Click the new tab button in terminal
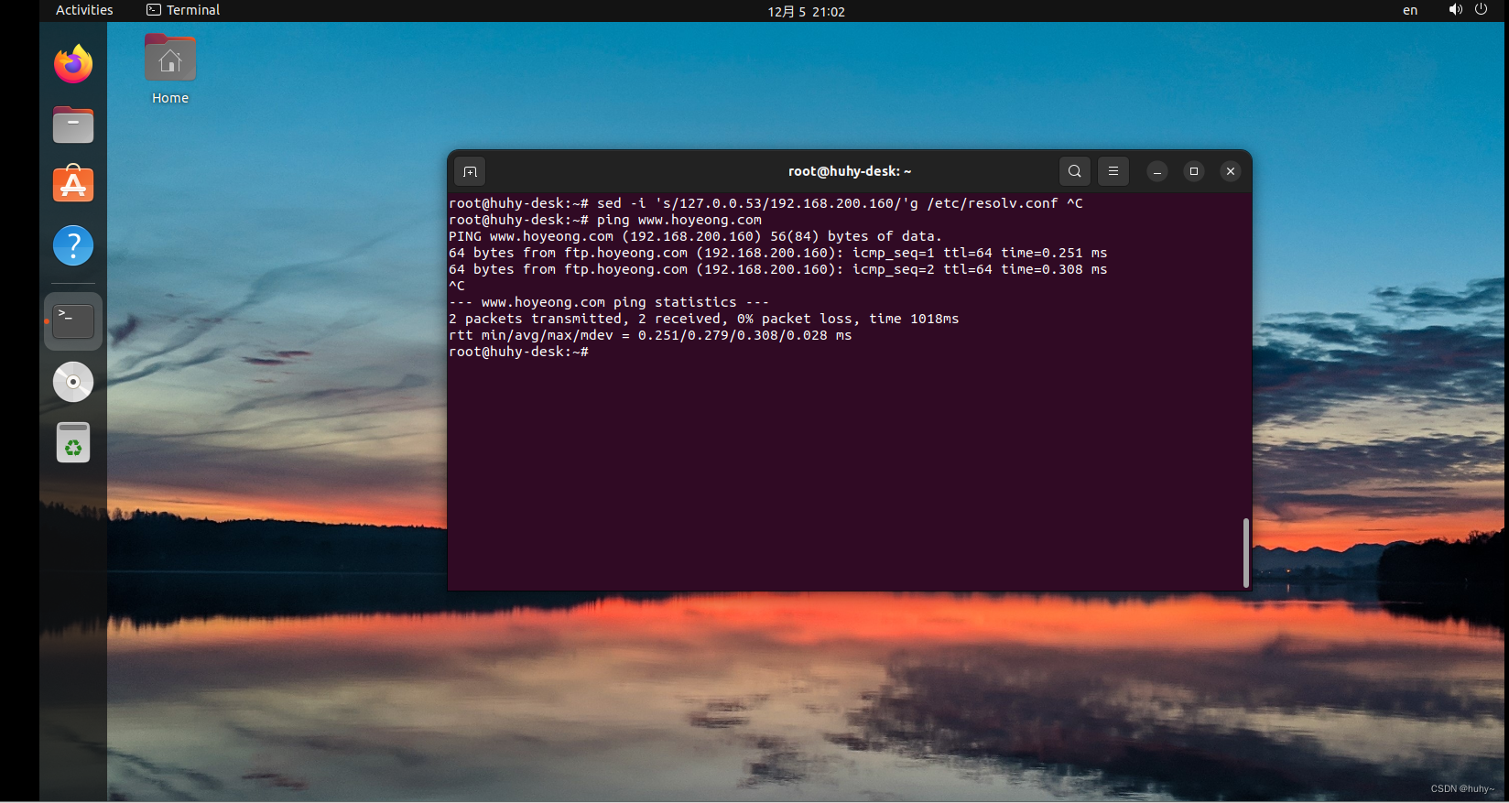 [x=470, y=171]
